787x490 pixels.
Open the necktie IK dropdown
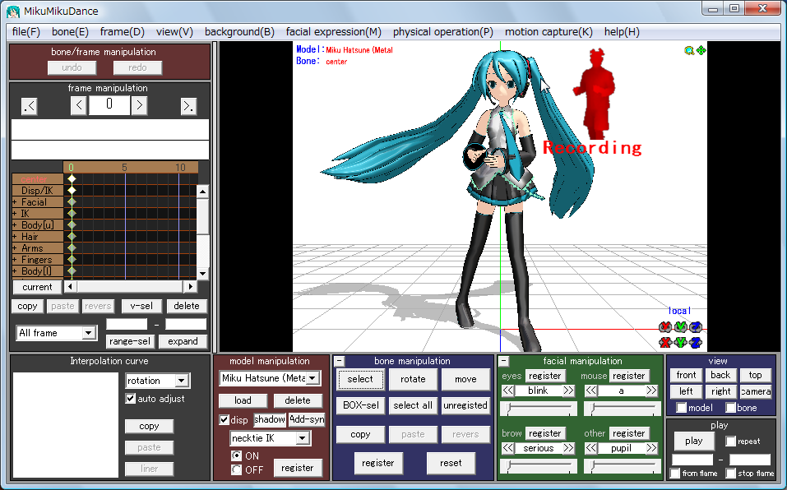(x=302, y=438)
